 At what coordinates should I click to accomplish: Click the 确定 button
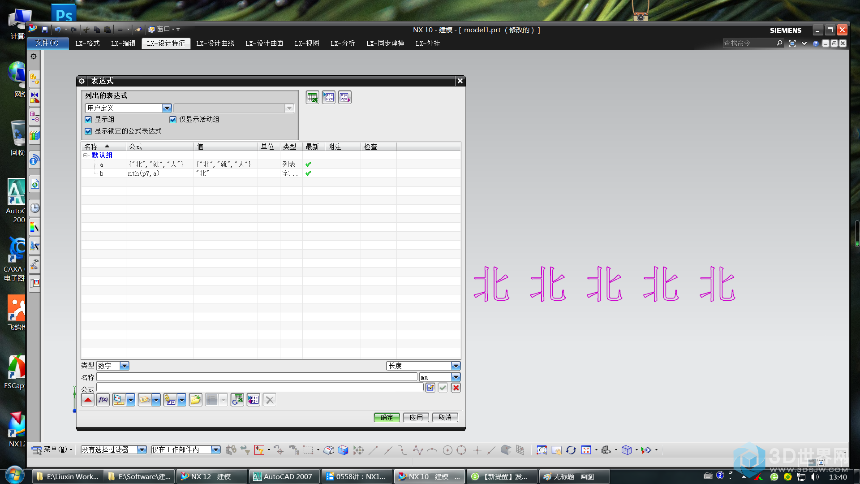pyautogui.click(x=387, y=417)
